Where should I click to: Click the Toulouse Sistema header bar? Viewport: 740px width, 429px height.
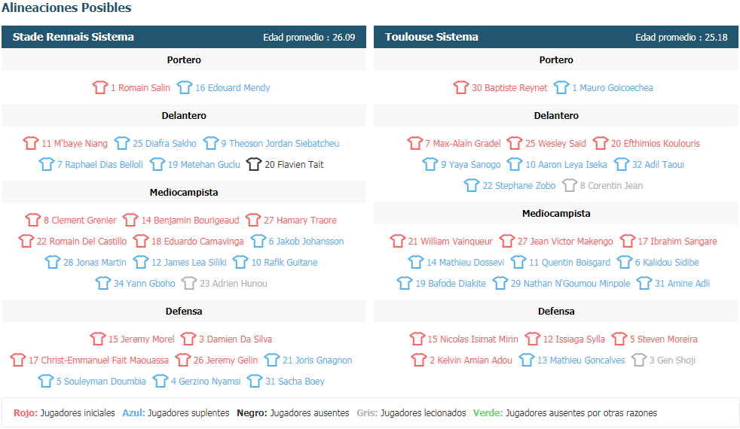point(556,37)
